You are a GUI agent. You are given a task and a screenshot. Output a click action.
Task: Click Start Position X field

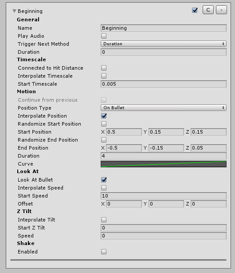pyautogui.click(x=124, y=132)
